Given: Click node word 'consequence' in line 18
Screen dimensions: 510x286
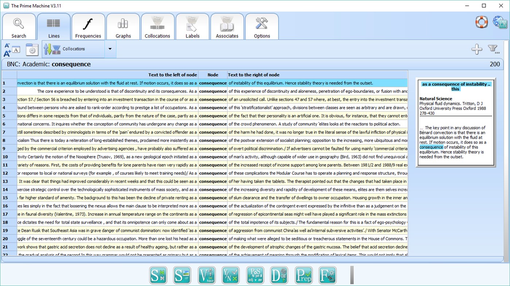Looking at the screenshot, I should (213, 222).
